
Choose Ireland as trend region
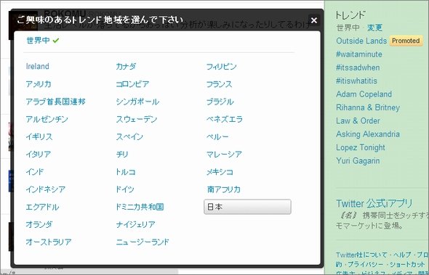coord(38,66)
